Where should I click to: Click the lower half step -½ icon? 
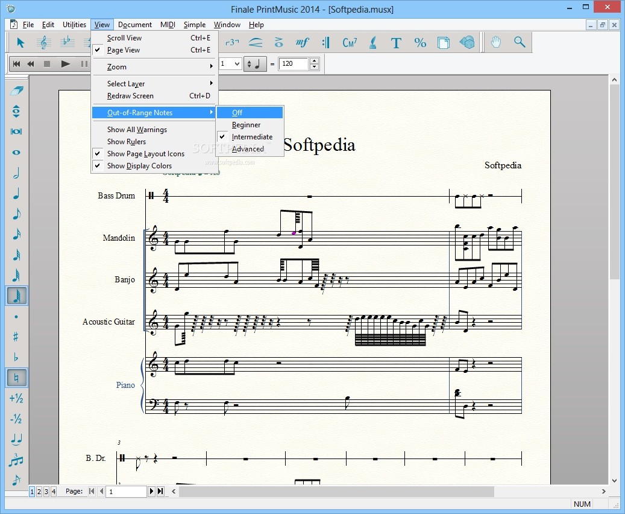[x=16, y=419]
